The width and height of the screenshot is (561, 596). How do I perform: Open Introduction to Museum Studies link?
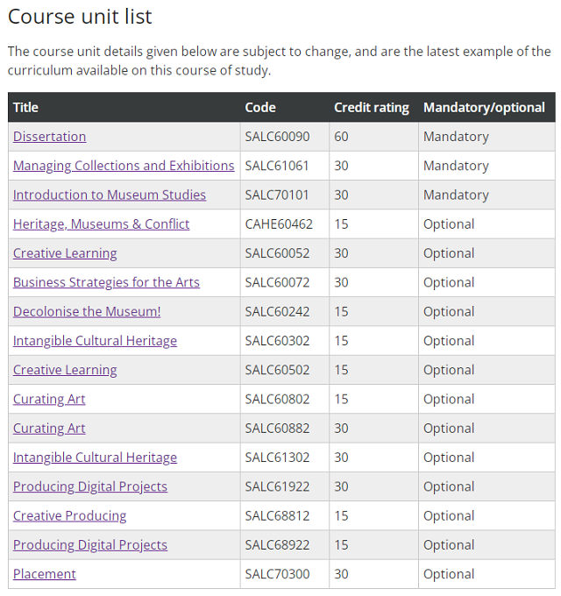[110, 195]
